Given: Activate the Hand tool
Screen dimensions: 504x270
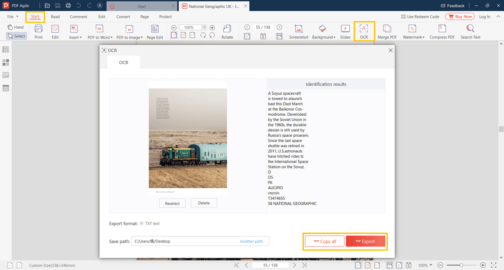Looking at the screenshot, I should [15, 27].
